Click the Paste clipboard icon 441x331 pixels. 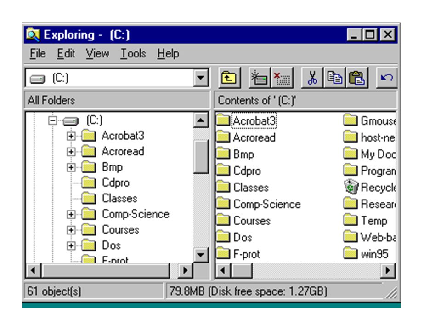356,78
